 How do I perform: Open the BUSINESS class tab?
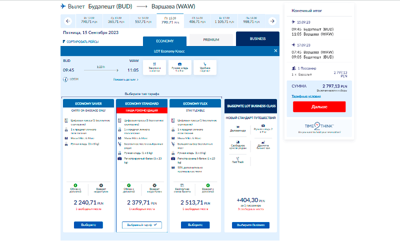point(257,39)
